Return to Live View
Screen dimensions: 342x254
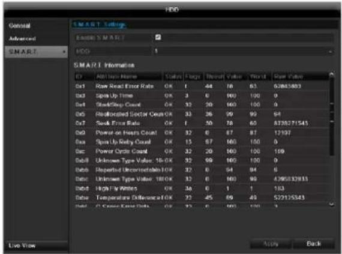(x=36, y=246)
